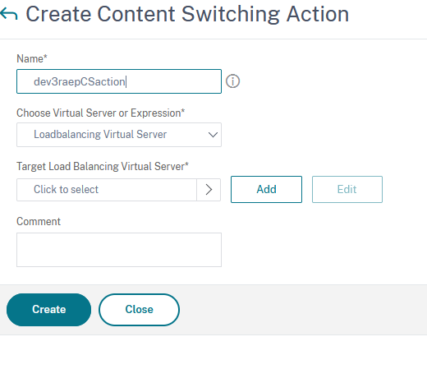Expand the dropdown chevron for Loadbalancing Virtual Server
The image size is (427, 369).
[x=213, y=135]
